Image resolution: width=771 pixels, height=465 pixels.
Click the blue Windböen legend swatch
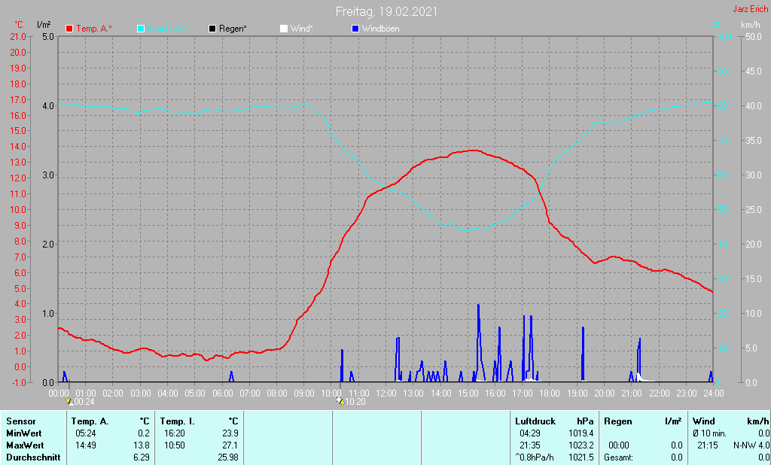coord(355,29)
